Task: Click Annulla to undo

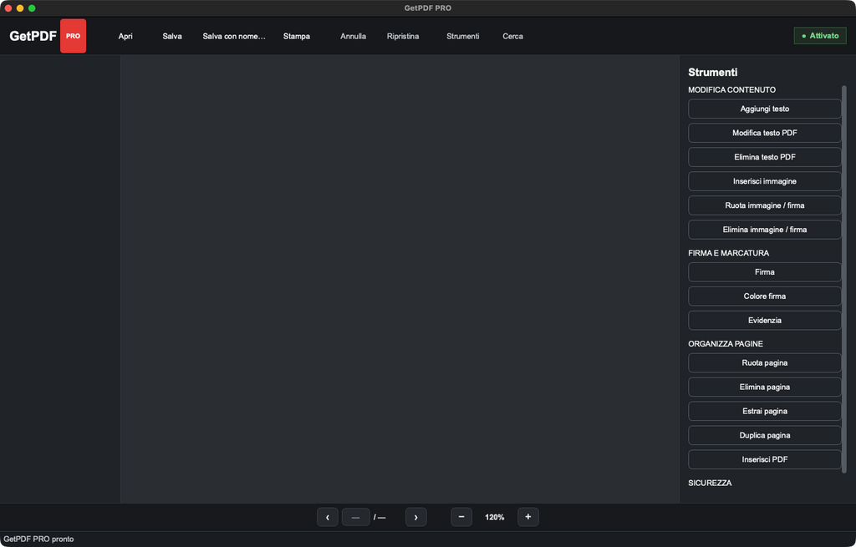Action: click(x=354, y=36)
